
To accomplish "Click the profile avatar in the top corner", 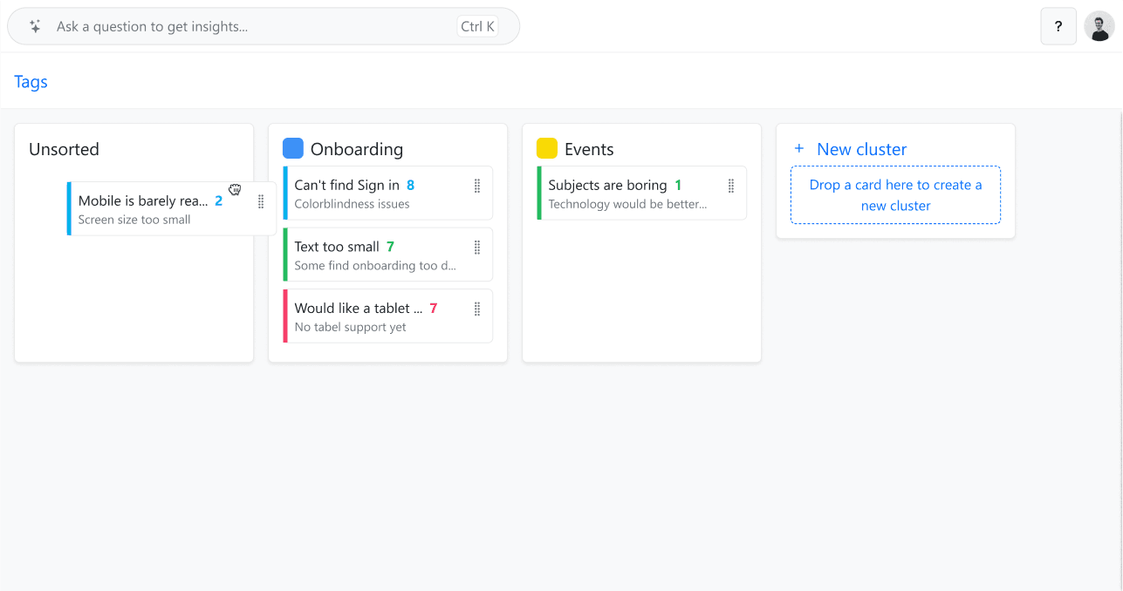I will pos(1101,26).
